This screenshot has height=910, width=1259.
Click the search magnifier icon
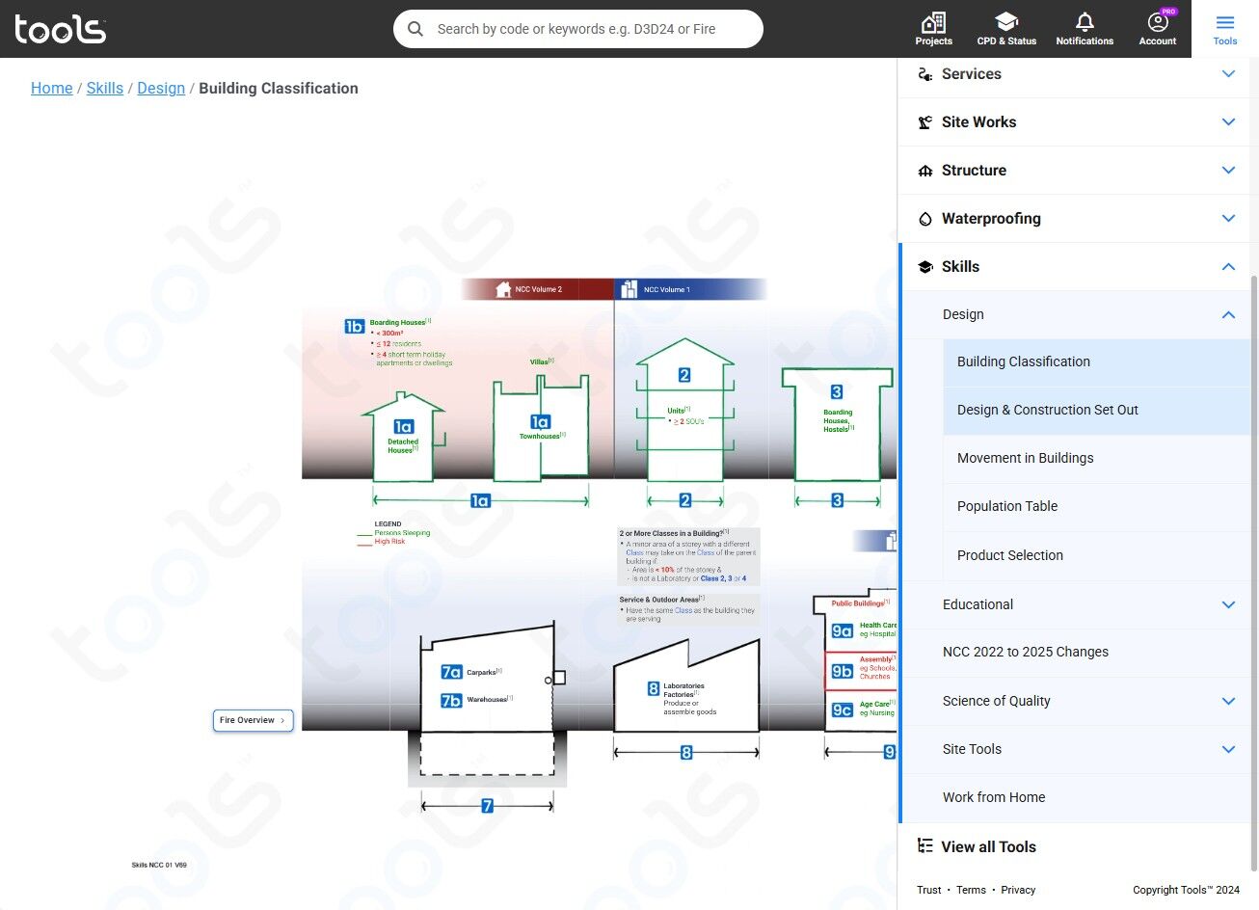(x=415, y=29)
